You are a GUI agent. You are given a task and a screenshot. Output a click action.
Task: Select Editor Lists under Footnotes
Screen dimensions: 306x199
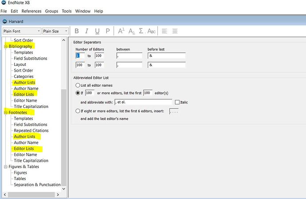click(24, 149)
